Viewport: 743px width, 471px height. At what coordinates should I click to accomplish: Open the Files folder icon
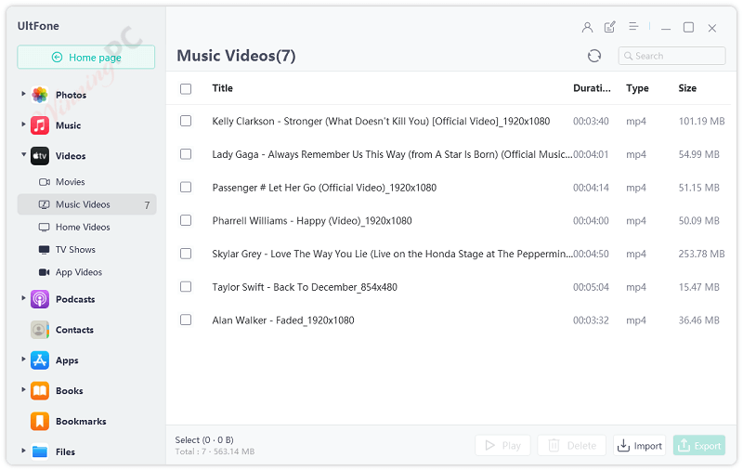tap(40, 452)
